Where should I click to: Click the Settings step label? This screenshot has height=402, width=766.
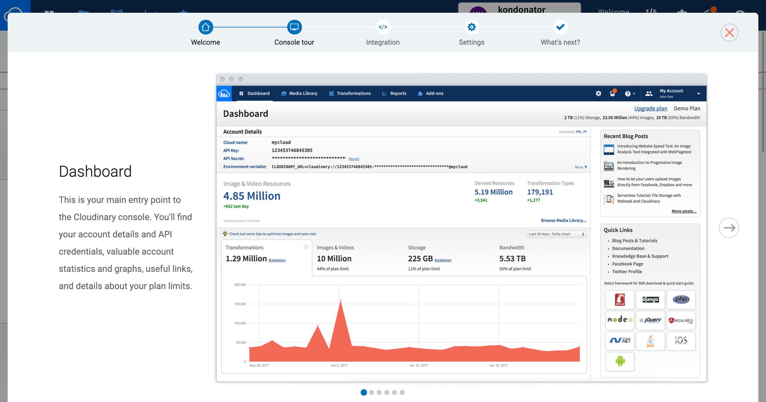pyautogui.click(x=471, y=42)
